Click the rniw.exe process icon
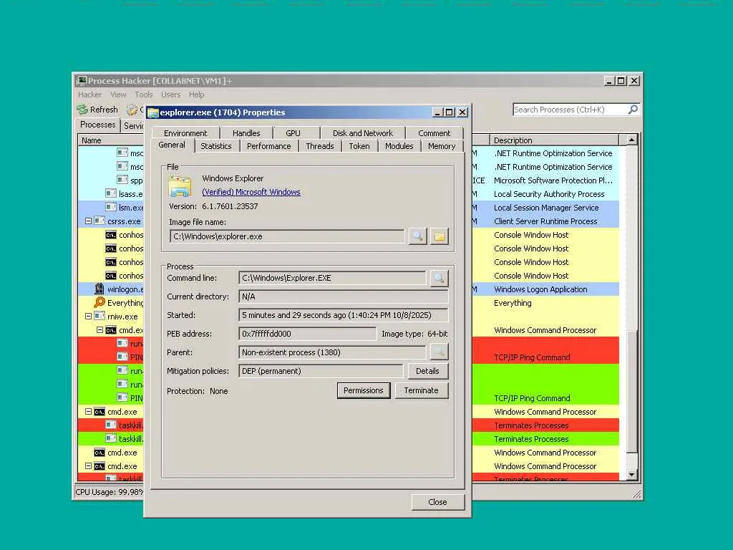 tap(99, 316)
